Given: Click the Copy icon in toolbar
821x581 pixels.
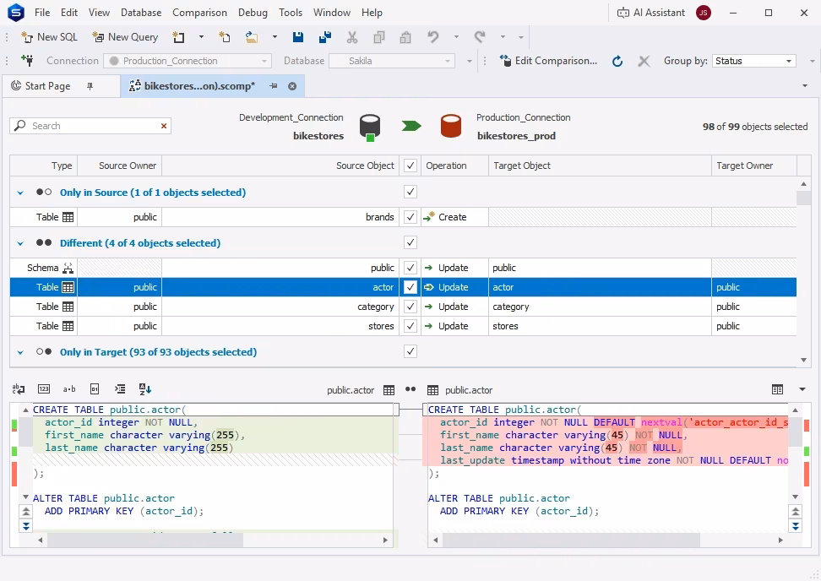Looking at the screenshot, I should coord(378,37).
